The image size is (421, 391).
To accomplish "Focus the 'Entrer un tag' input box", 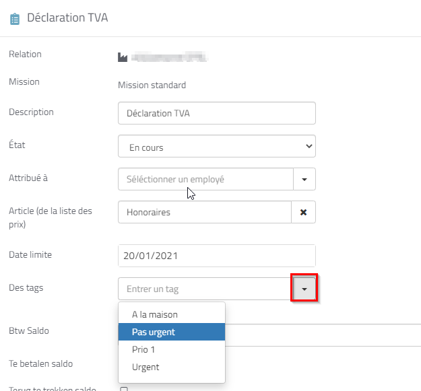I will (204, 289).
